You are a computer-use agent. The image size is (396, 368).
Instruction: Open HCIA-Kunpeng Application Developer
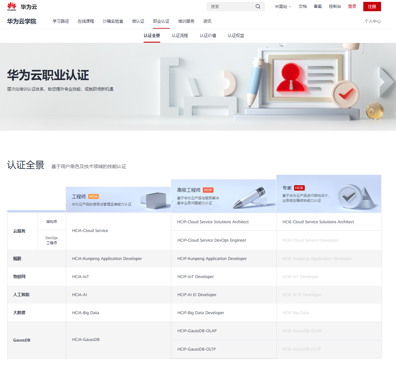tap(107, 259)
